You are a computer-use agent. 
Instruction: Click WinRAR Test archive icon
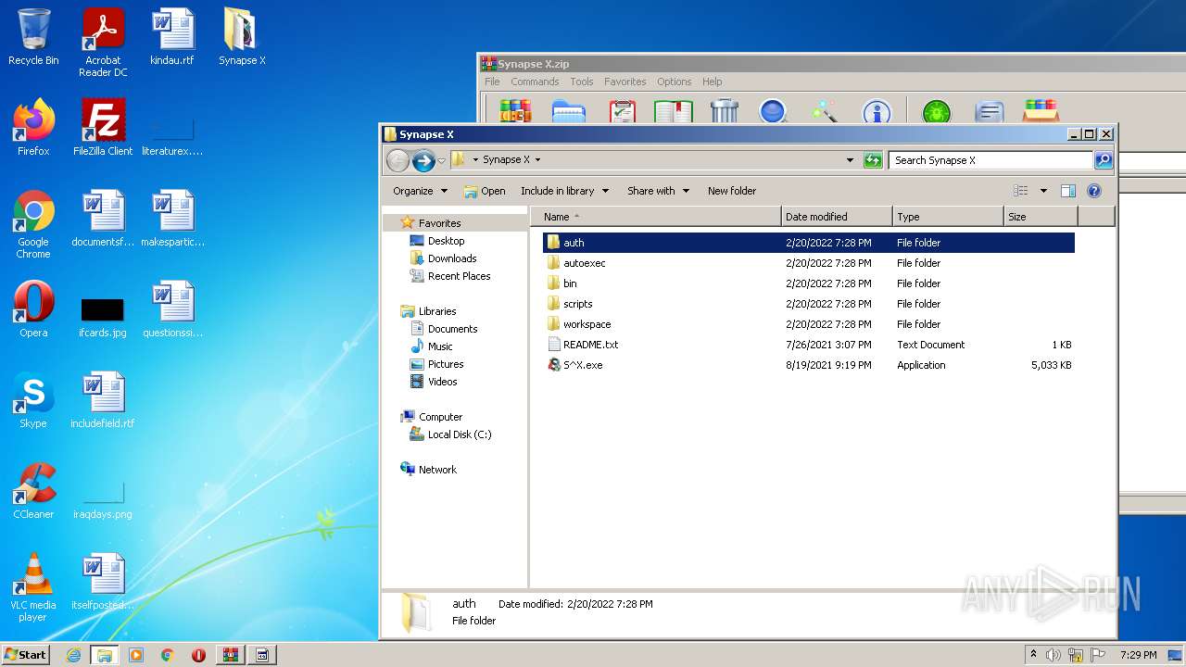tap(622, 111)
